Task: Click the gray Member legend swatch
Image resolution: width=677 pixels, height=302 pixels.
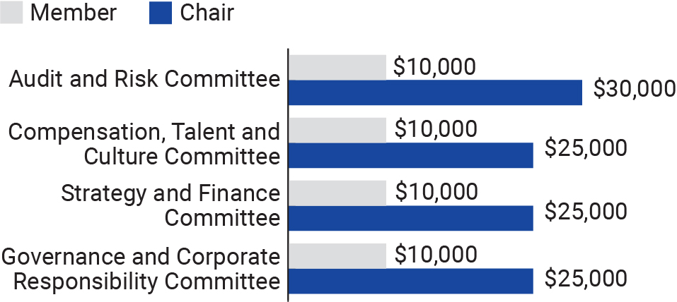Action: (x=12, y=12)
